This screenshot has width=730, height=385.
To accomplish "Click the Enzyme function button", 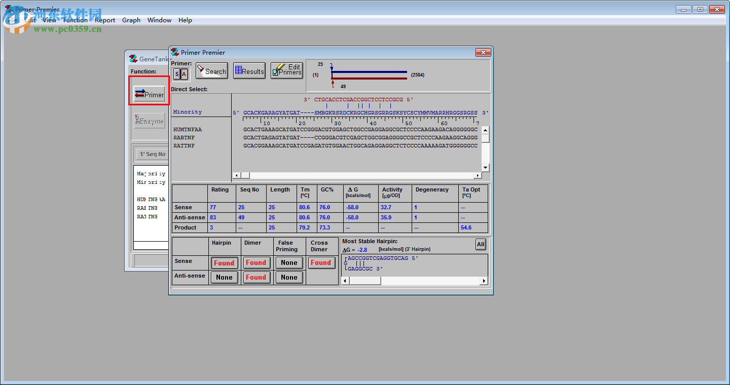I will [149, 121].
